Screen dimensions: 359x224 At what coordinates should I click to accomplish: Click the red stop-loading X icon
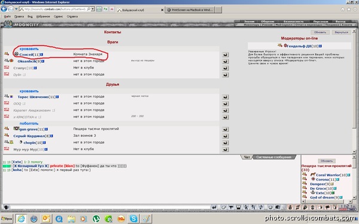[x=112, y=9]
